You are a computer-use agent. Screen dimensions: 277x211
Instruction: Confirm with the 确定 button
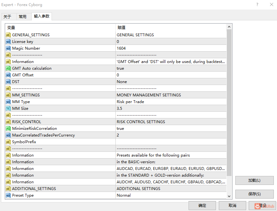point(202,206)
